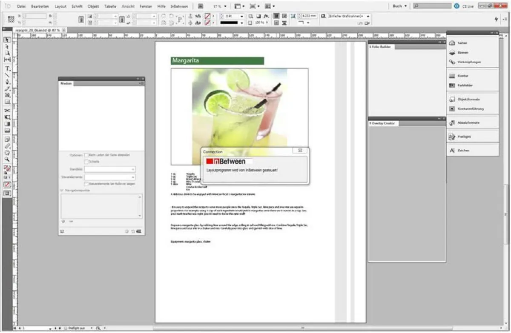The height and width of the screenshot is (333, 511).
Task: Open the Absatzformate panel
Action: tap(465, 123)
